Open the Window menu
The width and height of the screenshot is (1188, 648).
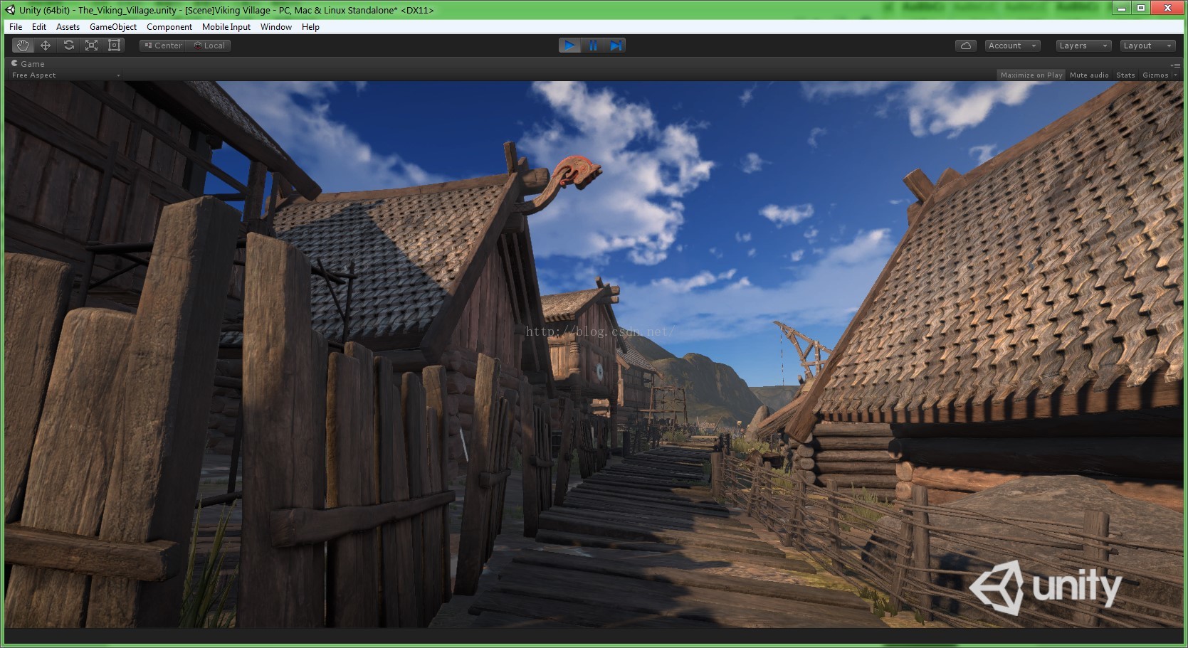coord(276,27)
